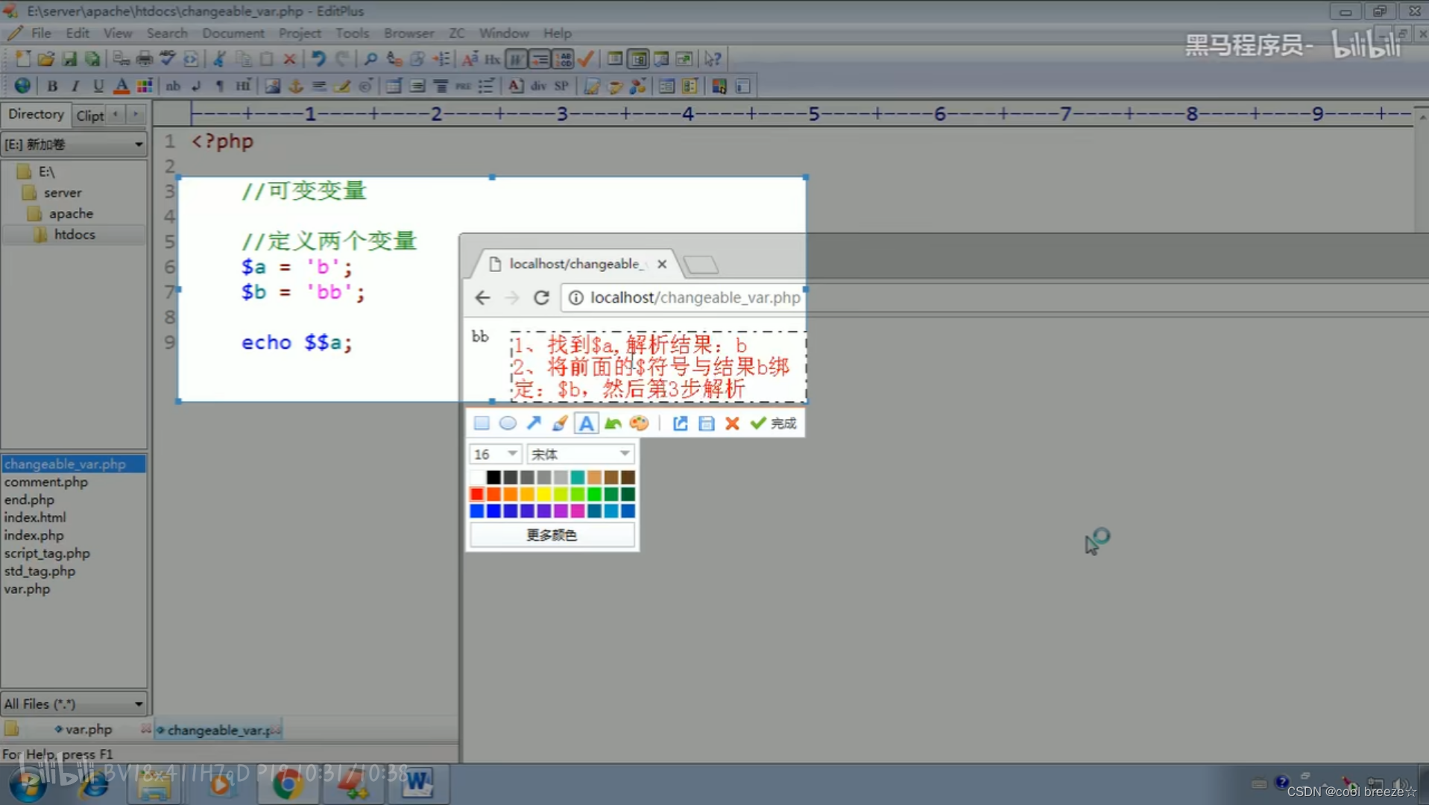Toggle the auto indent button
The height and width of the screenshot is (805, 1429).
click(x=540, y=59)
